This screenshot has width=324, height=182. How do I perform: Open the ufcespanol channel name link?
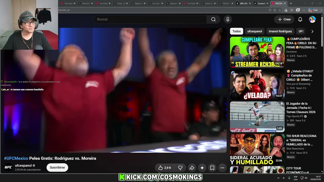click(x=23, y=166)
